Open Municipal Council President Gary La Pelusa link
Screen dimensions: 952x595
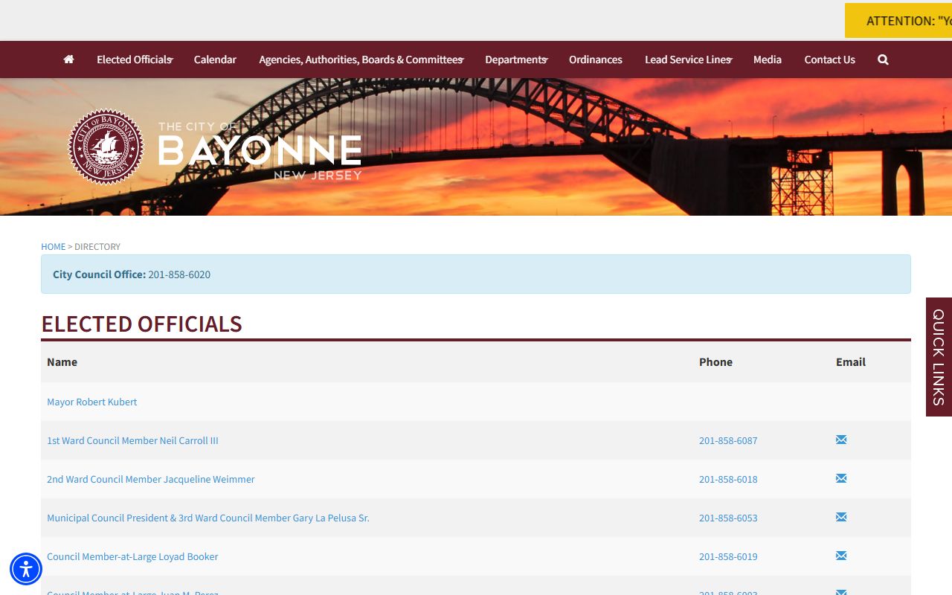[x=208, y=518]
